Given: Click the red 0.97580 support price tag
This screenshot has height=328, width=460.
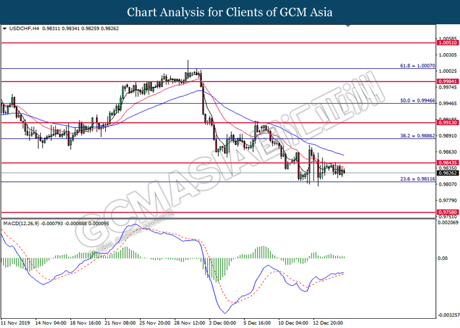Looking at the screenshot, I should tap(448, 213).
